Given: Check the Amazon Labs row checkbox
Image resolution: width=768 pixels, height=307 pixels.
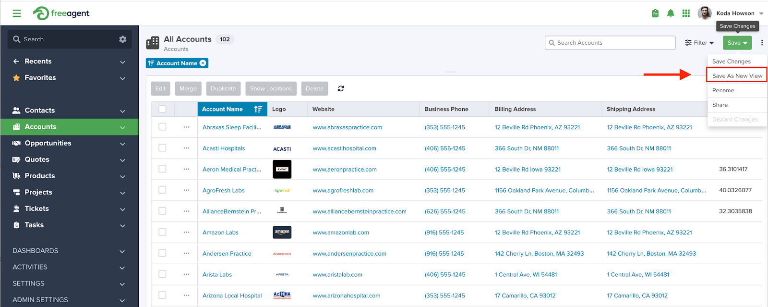Looking at the screenshot, I should pyautogui.click(x=162, y=232).
